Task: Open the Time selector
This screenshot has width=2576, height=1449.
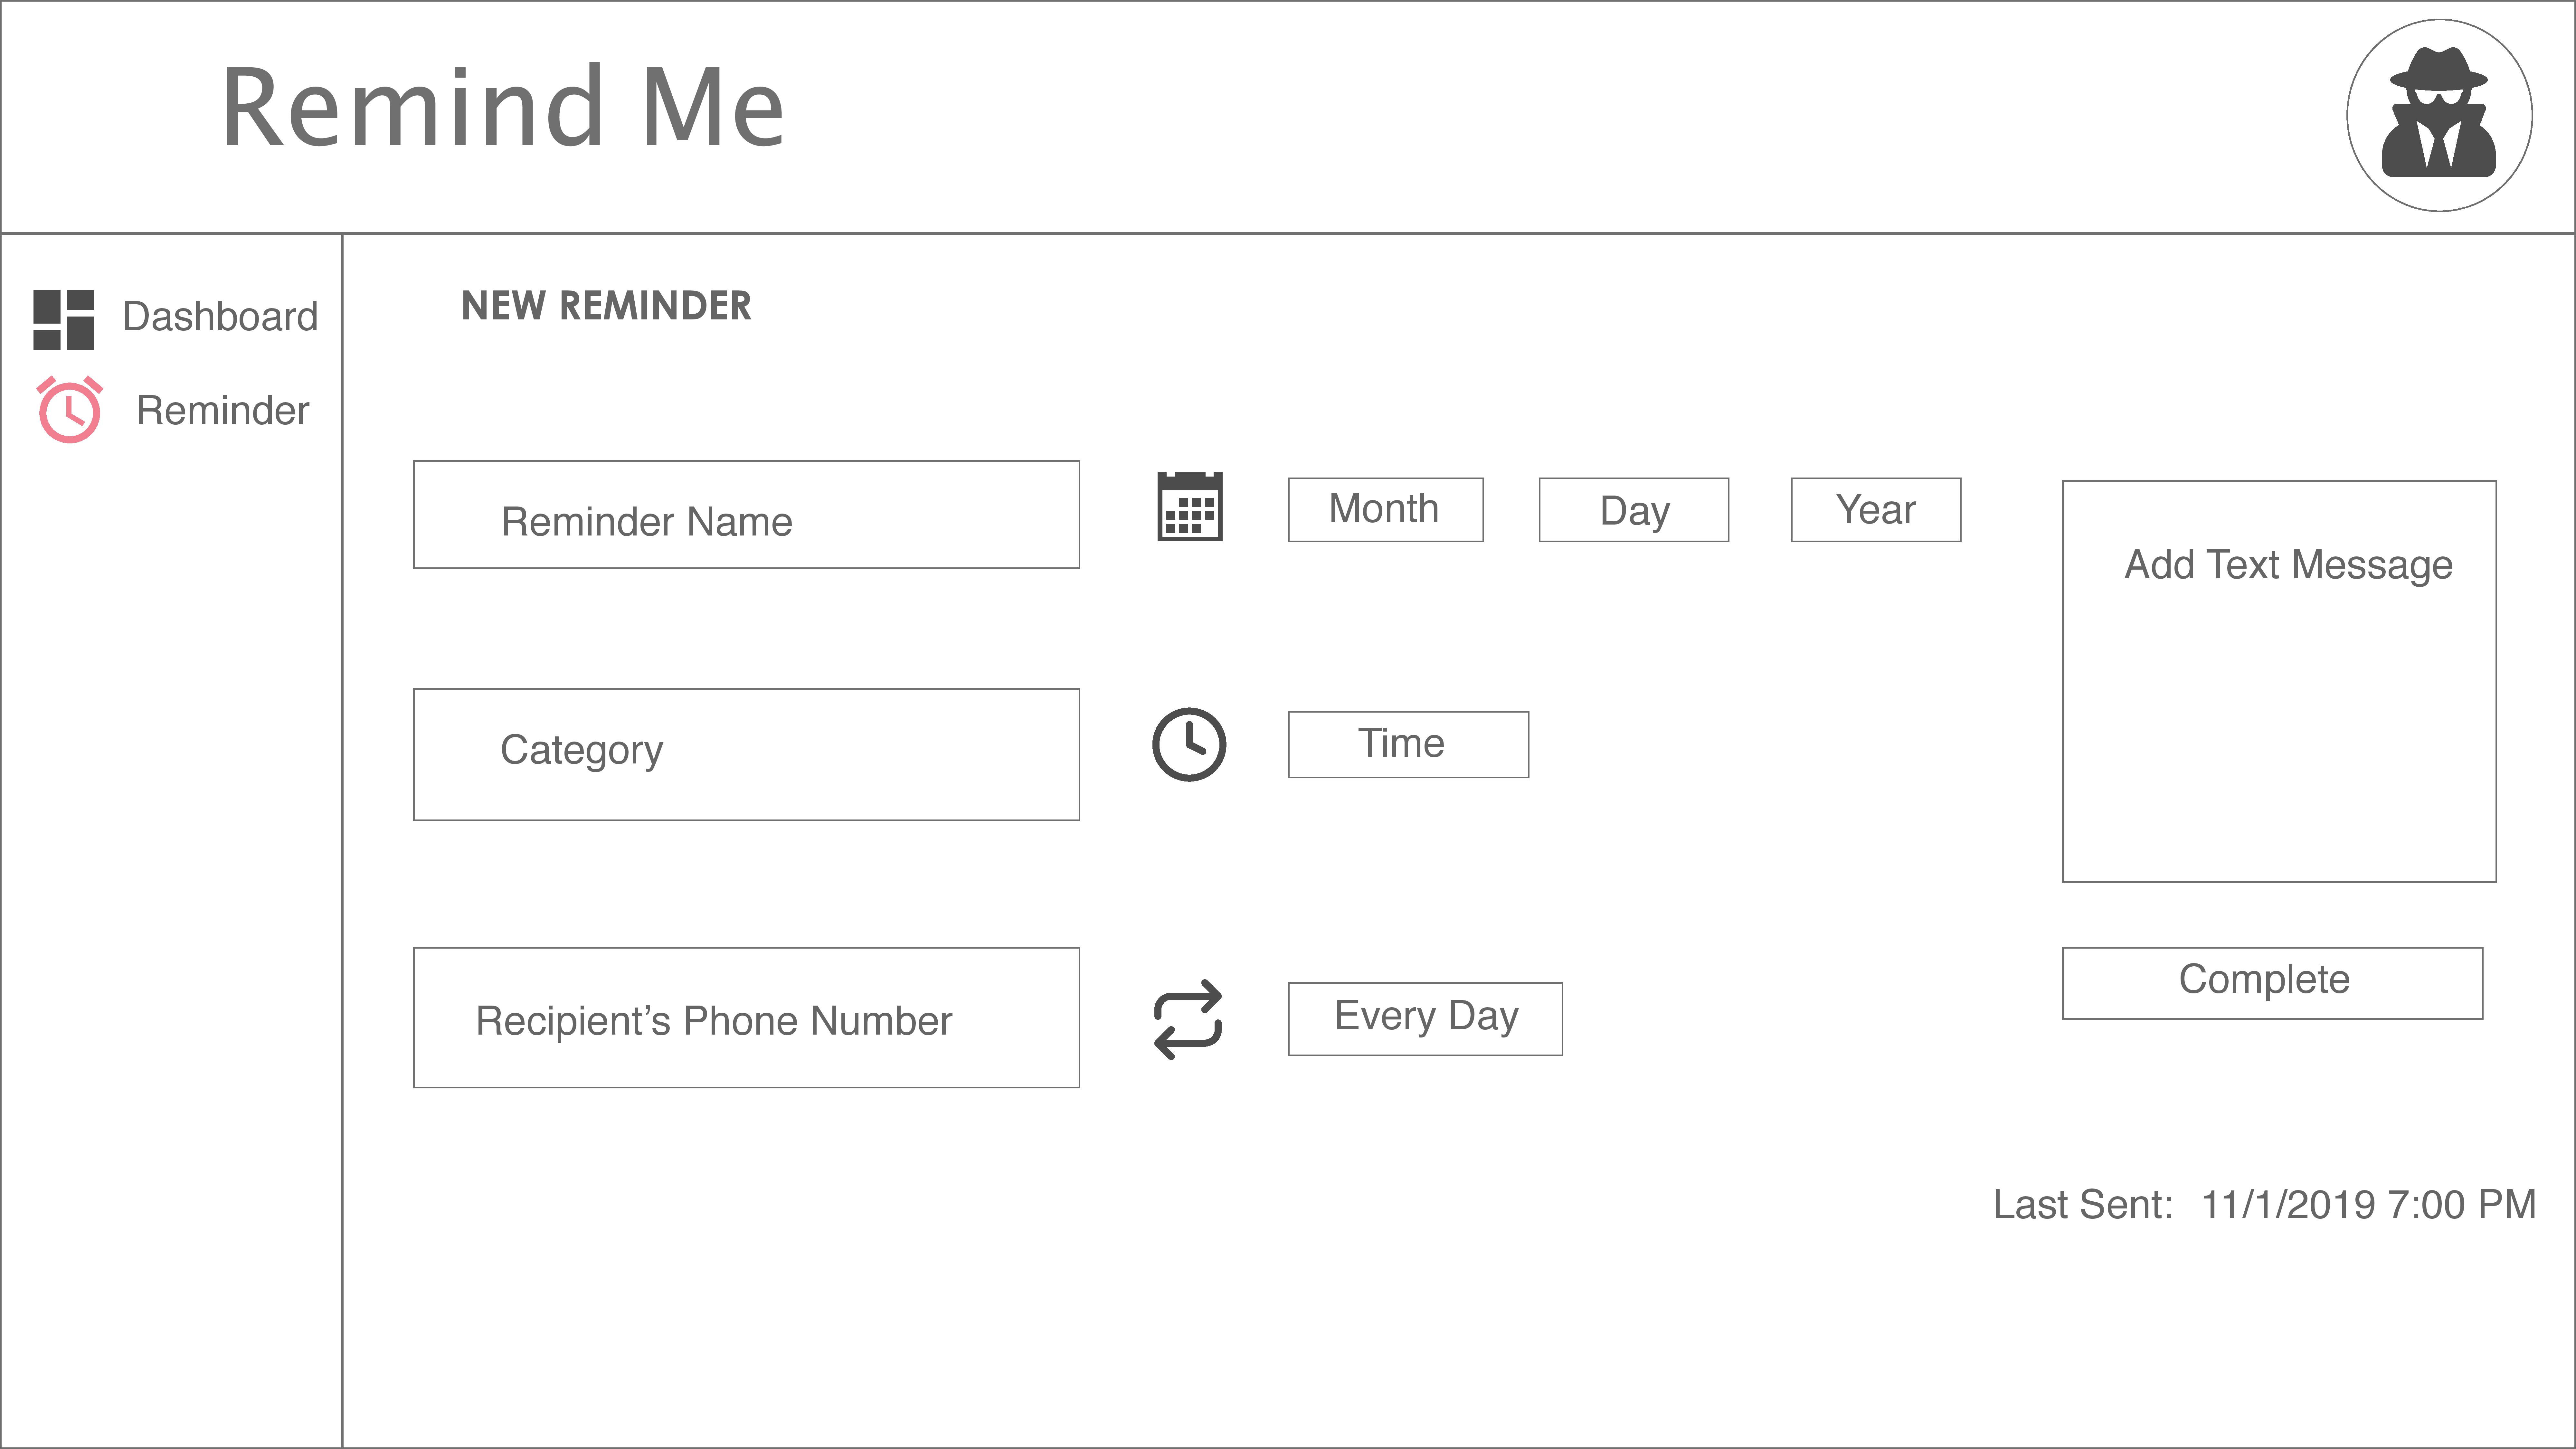Action: click(1408, 744)
